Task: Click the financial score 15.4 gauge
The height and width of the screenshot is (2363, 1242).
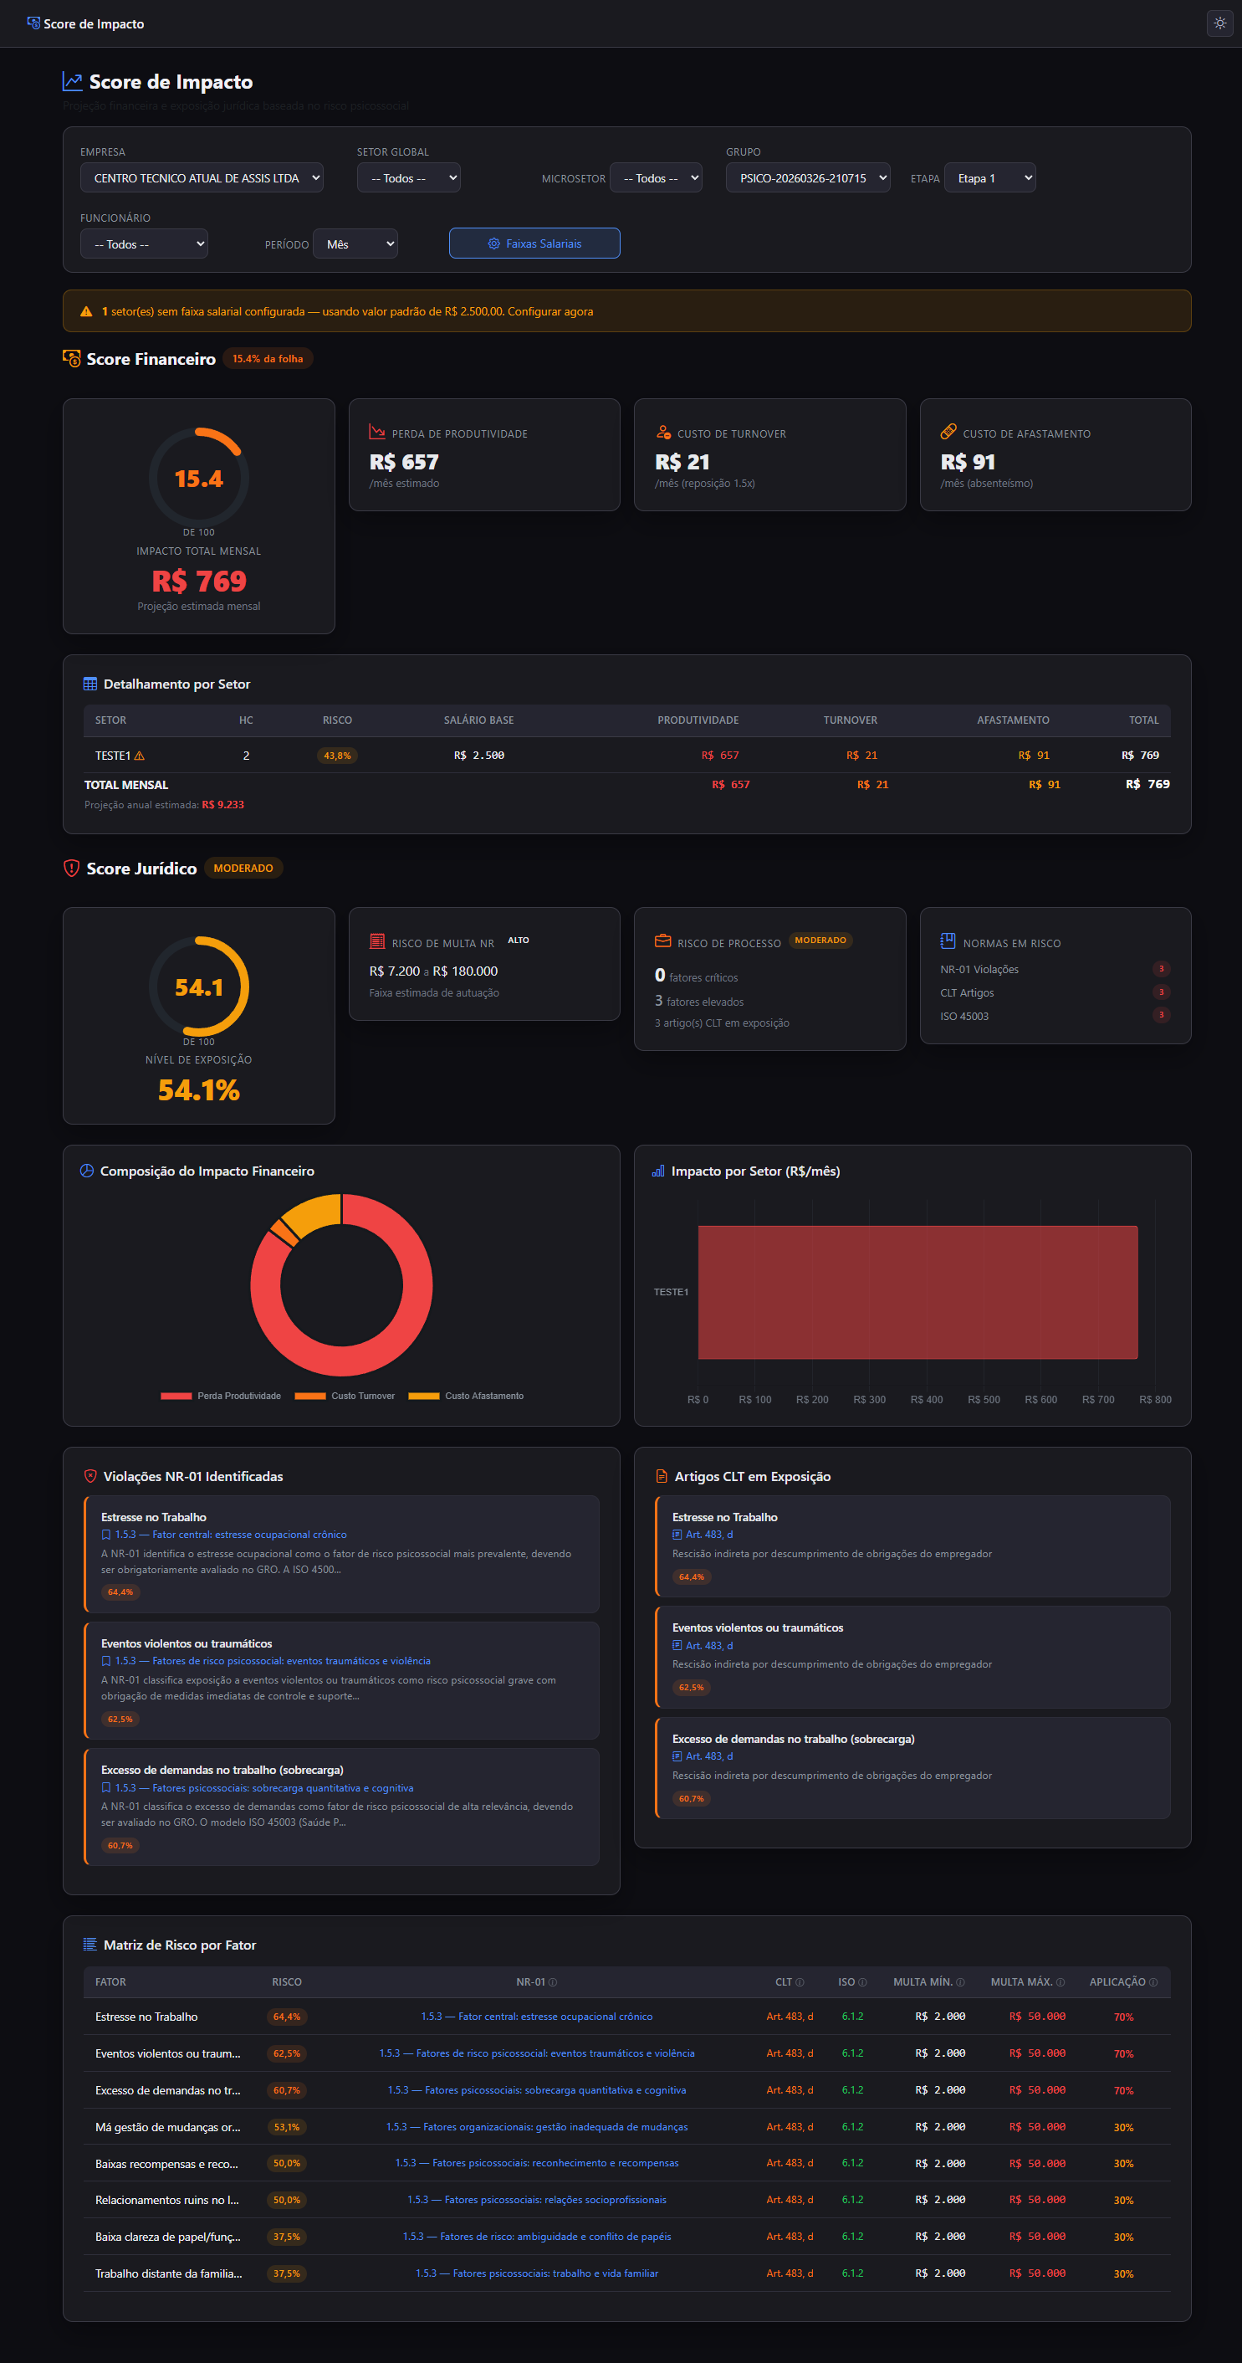Action: (199, 478)
